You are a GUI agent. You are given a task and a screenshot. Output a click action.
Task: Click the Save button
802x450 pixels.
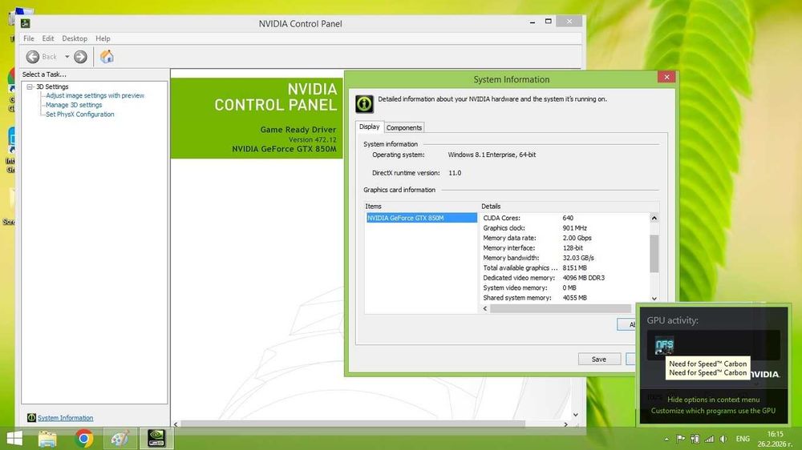click(599, 359)
